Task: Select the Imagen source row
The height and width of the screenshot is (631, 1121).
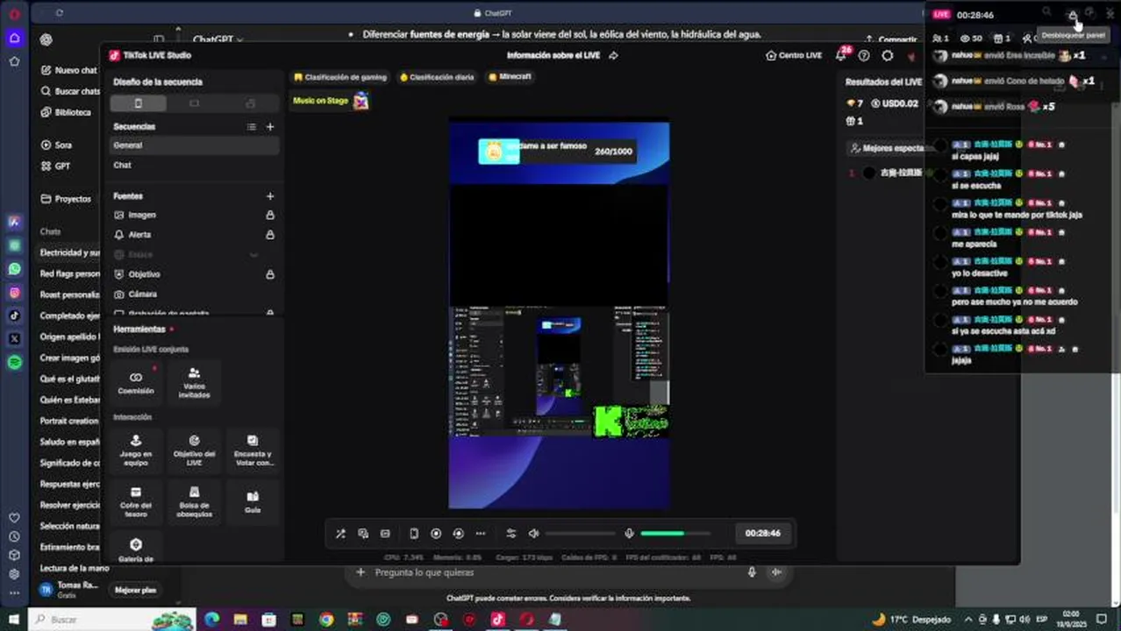Action: [195, 215]
